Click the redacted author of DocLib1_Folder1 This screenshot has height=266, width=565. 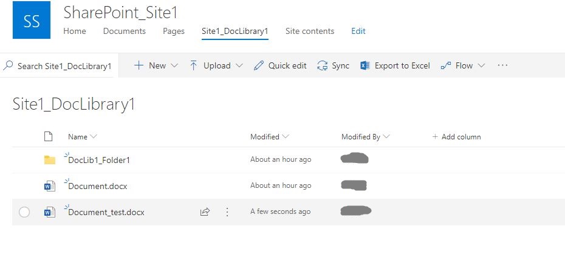tap(355, 158)
